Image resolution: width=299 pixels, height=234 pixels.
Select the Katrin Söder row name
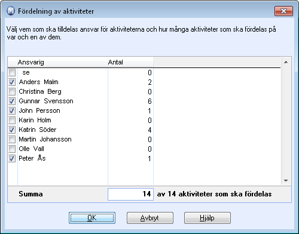pyautogui.click(x=38, y=130)
